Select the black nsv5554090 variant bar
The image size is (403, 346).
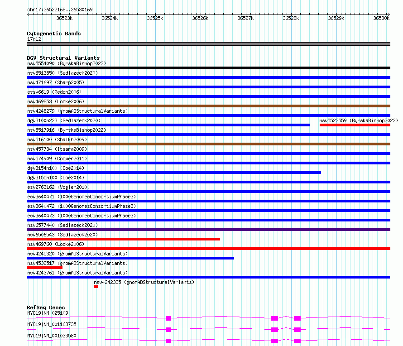tap(208, 68)
